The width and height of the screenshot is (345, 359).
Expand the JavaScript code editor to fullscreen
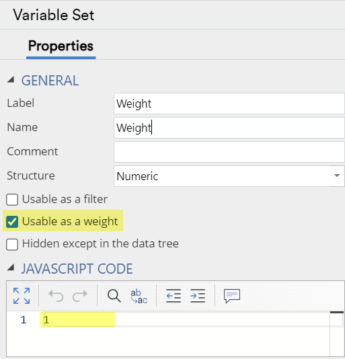[22, 296]
